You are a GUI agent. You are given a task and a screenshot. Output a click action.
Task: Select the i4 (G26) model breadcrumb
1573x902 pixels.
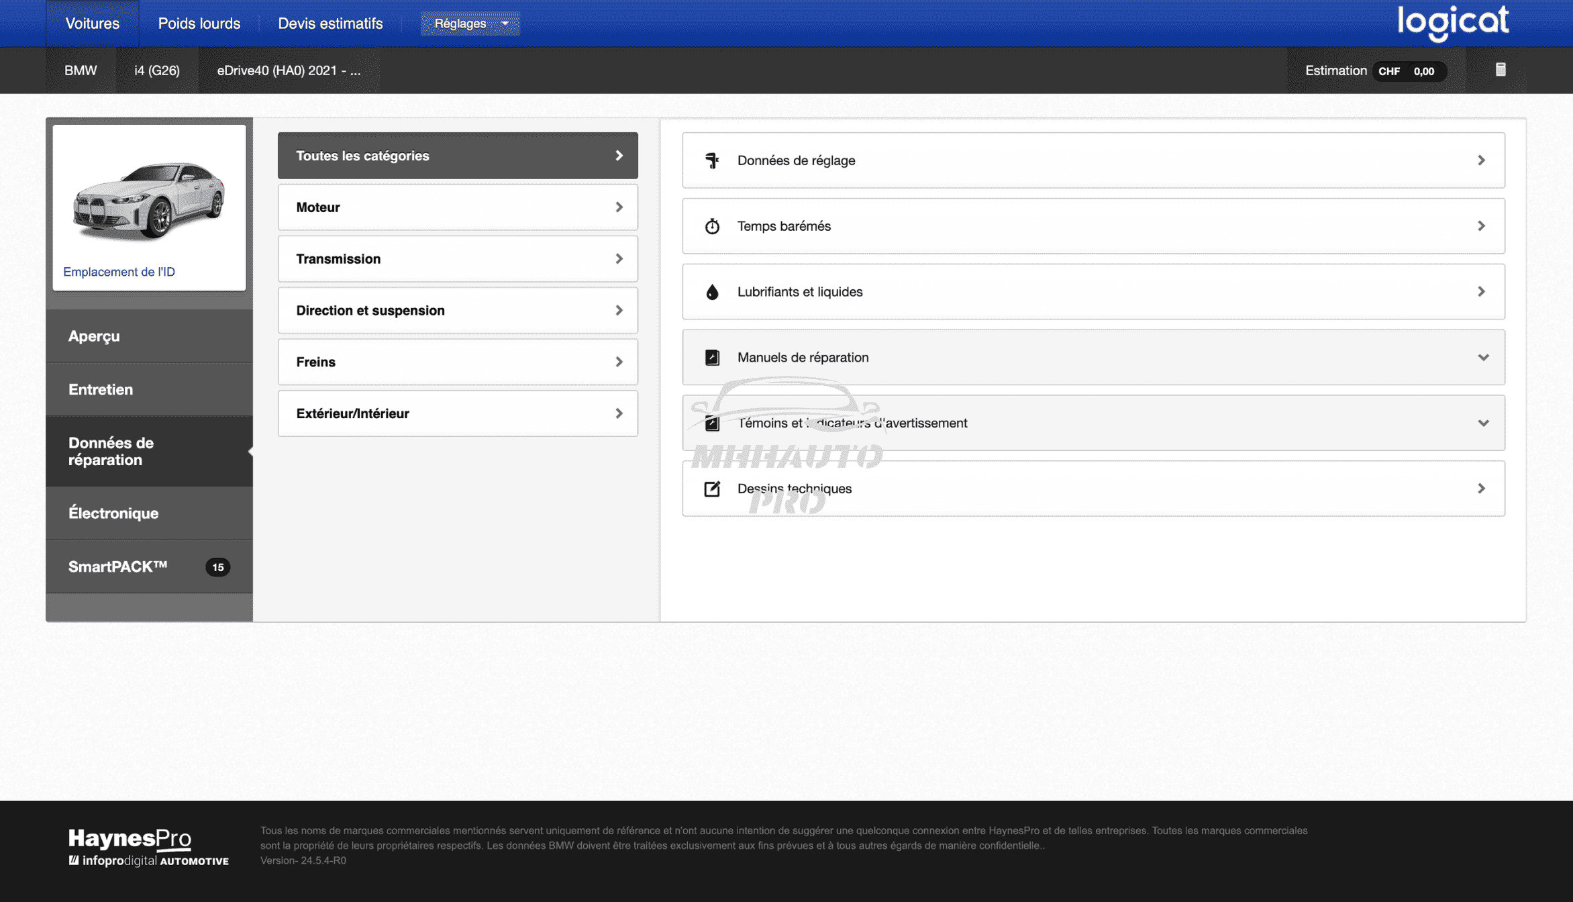pyautogui.click(x=156, y=70)
